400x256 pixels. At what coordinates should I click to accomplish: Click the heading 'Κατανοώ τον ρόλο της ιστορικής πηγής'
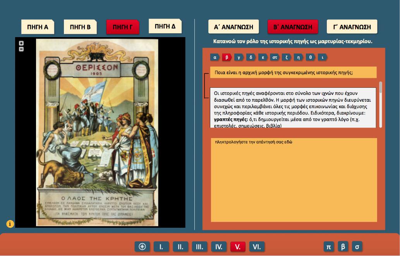(x=293, y=41)
